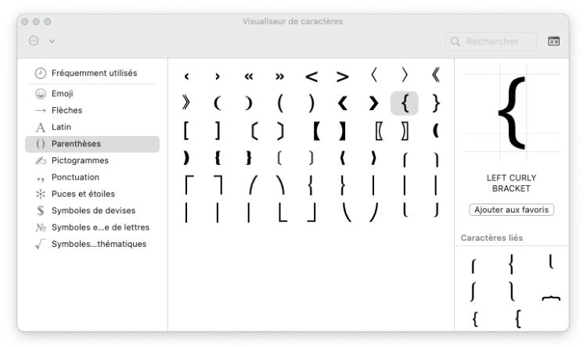Choose the heavy right angle bracket ❯
The width and height of the screenshot is (587, 347).
pyautogui.click(x=373, y=103)
